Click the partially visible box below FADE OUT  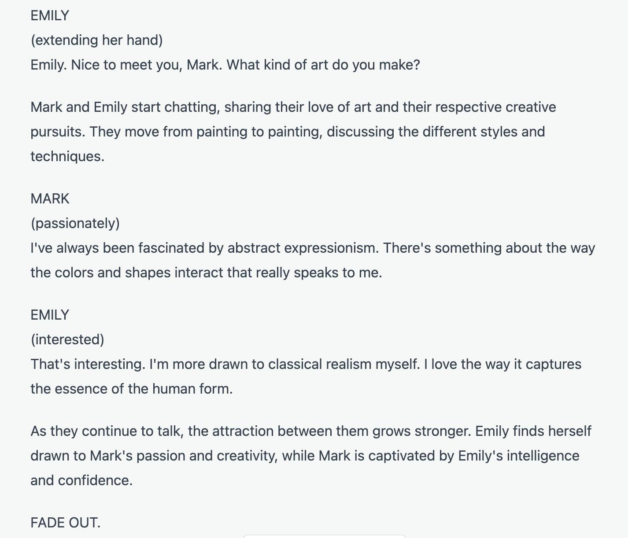click(x=325, y=536)
